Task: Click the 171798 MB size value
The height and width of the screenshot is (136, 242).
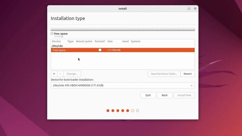Action: point(114,50)
